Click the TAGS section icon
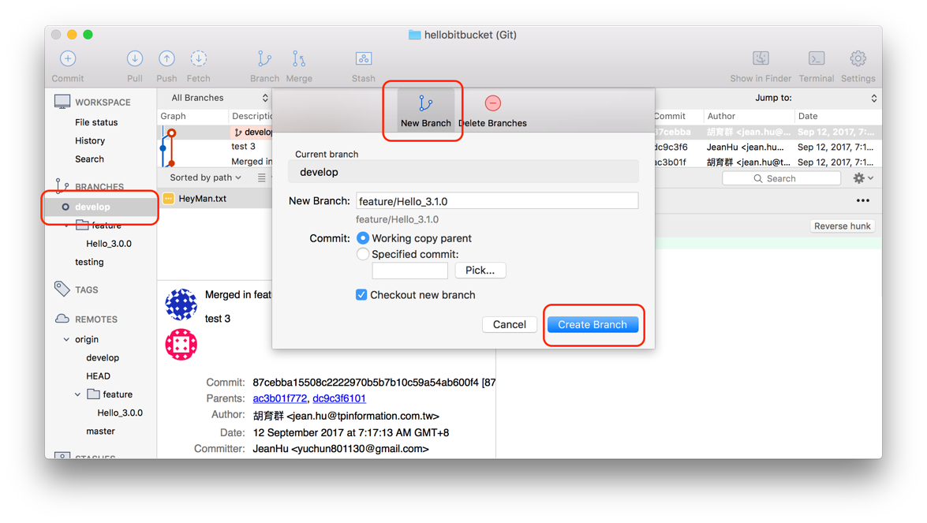927x523 pixels. (62, 289)
